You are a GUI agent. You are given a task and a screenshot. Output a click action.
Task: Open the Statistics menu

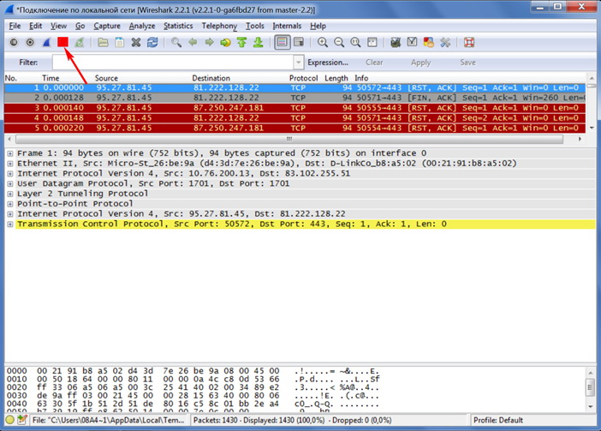click(178, 26)
